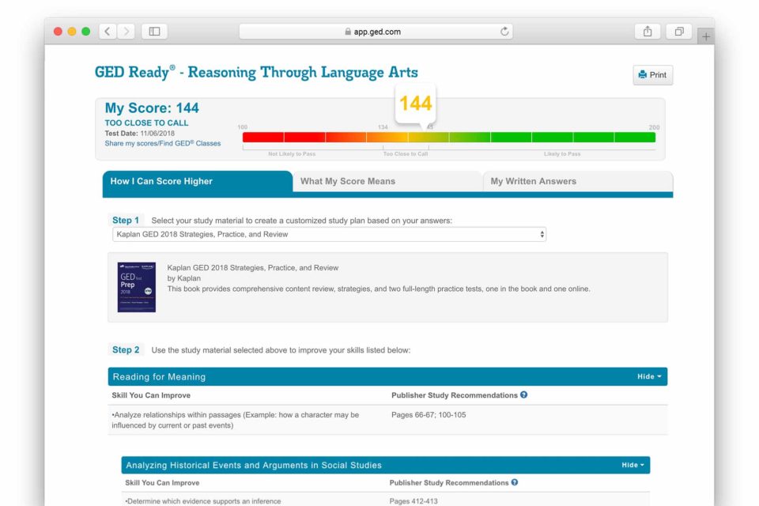Open Safari's tab overview icon

click(x=678, y=30)
